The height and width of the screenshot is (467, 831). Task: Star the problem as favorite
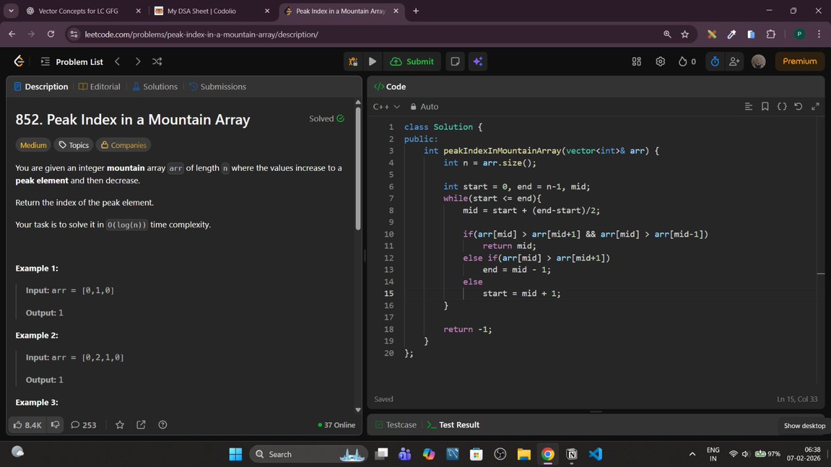pos(120,425)
